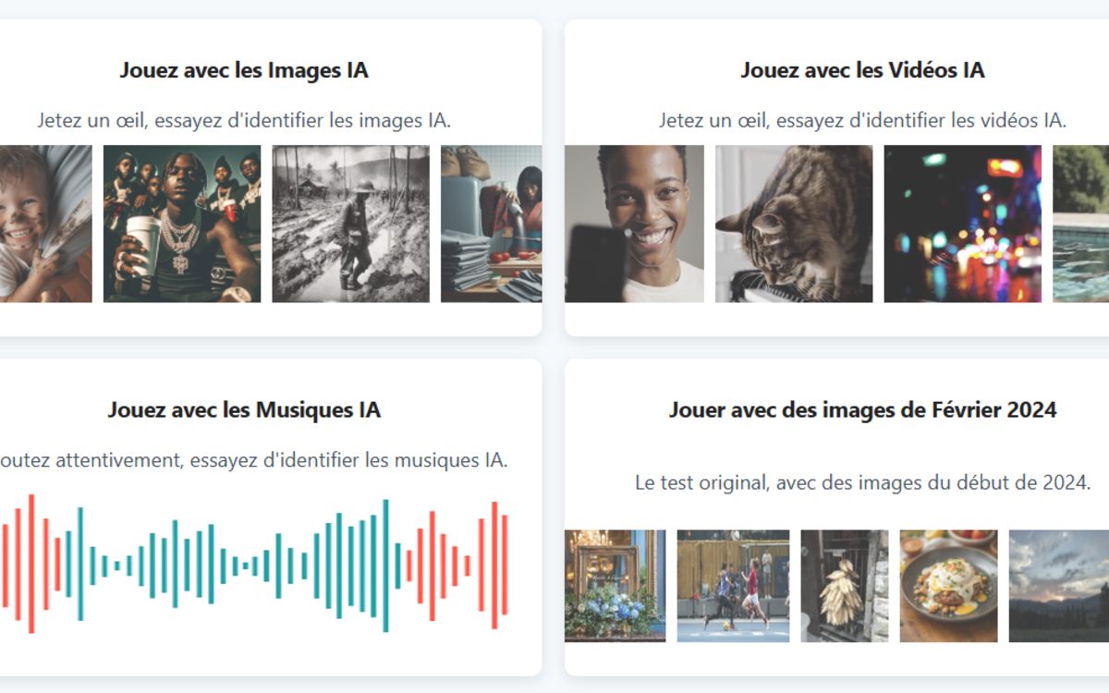The height and width of the screenshot is (693, 1109).
Task: Select the soccer players image thumbnail
Action: click(x=733, y=586)
